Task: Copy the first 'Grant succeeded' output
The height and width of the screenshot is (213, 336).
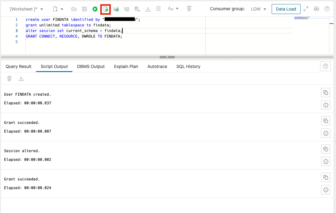Action: coord(326,121)
